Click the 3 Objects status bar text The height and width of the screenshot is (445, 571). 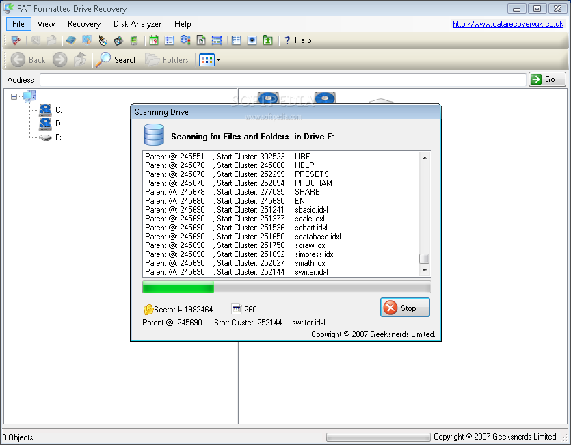point(18,437)
